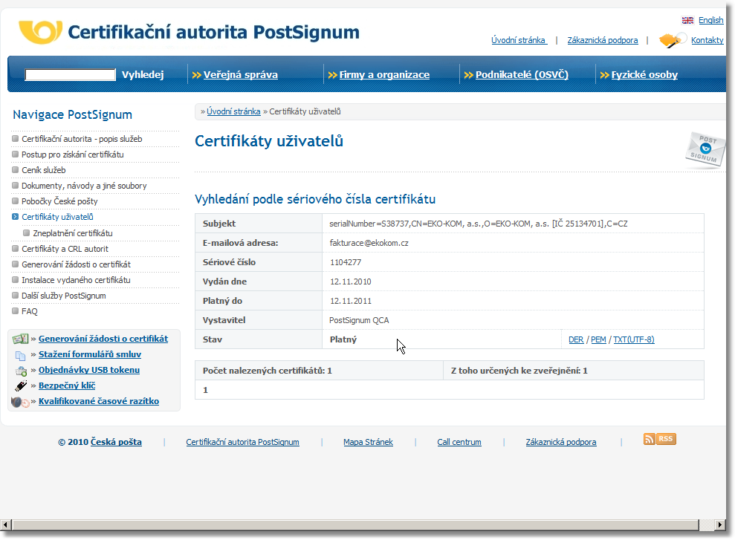Viewport: 735px width, 540px height.
Task: Click bullet icon next to Ceník služeb
Action: click(x=15, y=169)
